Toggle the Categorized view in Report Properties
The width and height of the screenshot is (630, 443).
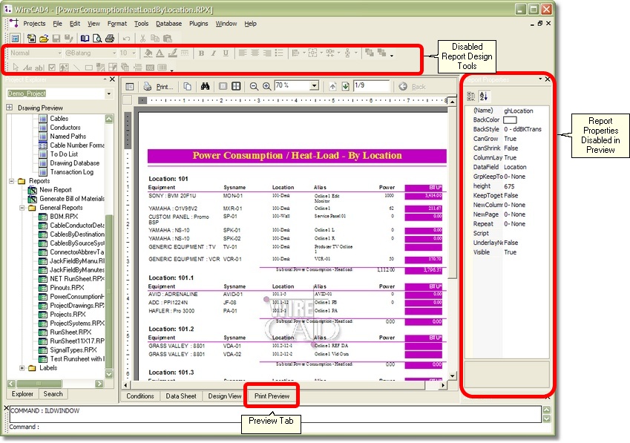(x=471, y=96)
